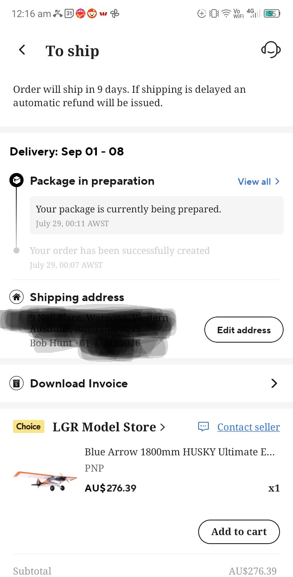Open LGR Model Store chevron
This screenshot has width=293, height=577.
pos(163,427)
